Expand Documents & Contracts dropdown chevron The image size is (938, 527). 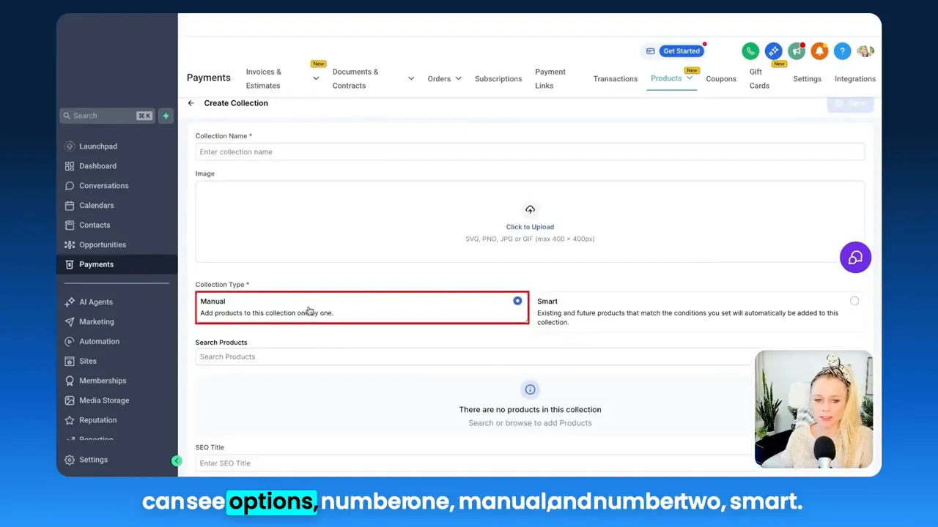(410, 79)
